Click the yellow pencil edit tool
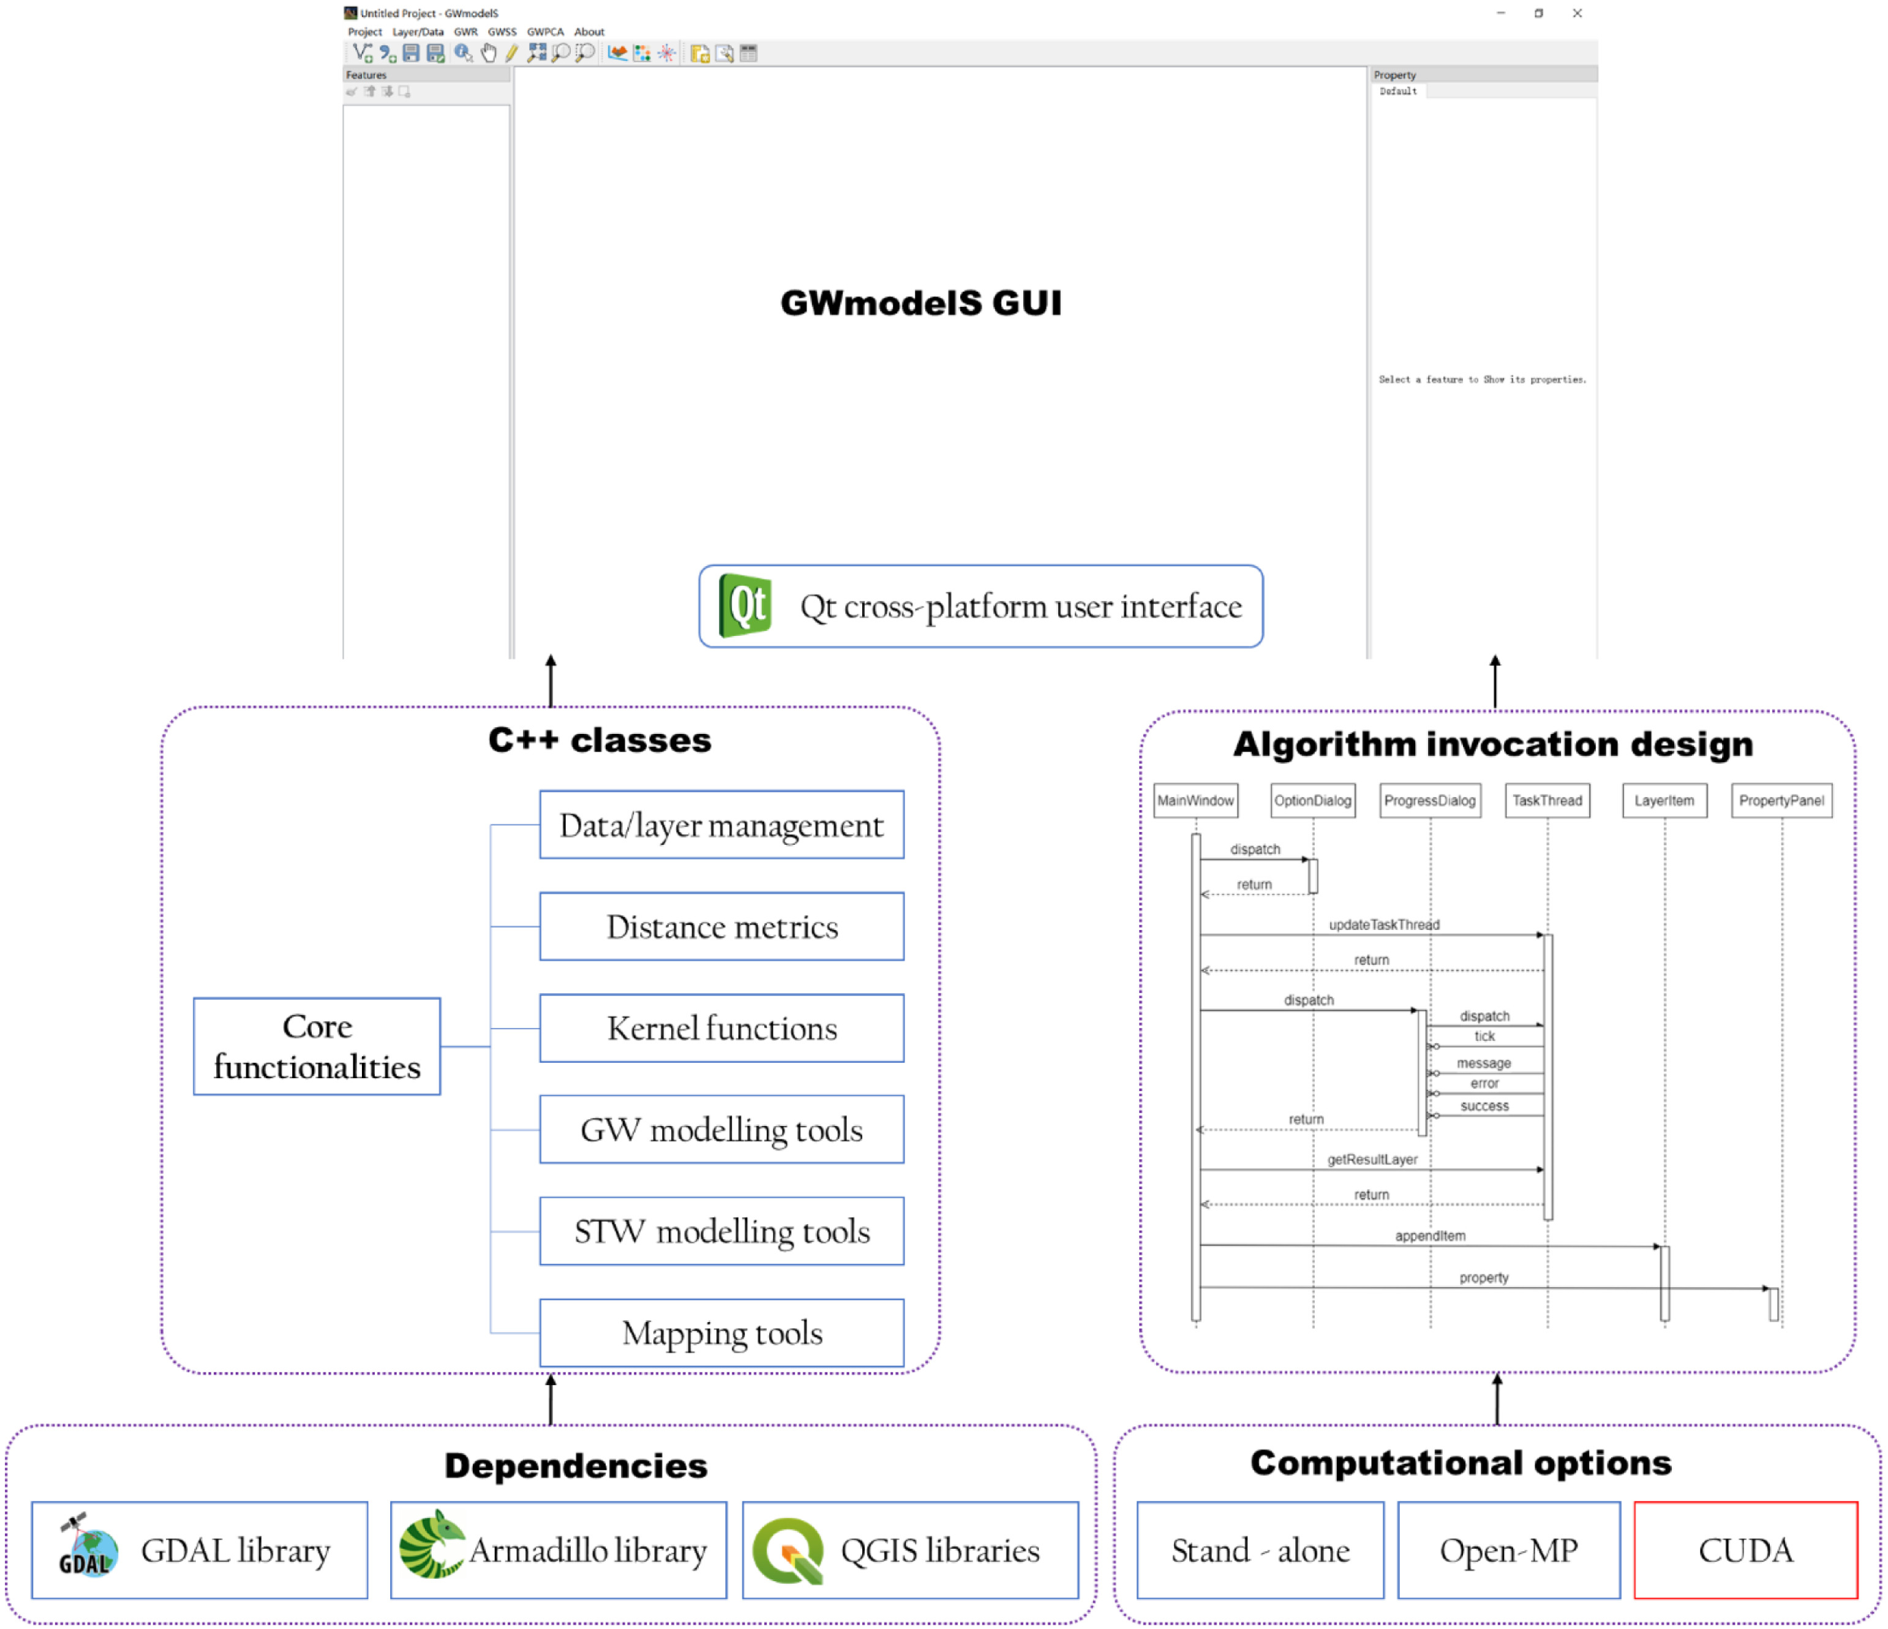The height and width of the screenshot is (1629, 1888). pyautogui.click(x=511, y=53)
